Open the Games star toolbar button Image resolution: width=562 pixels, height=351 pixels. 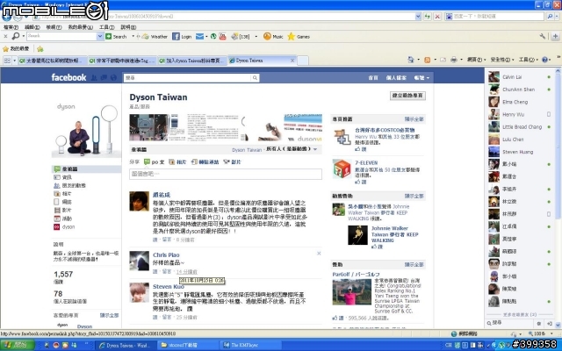tap(299, 37)
